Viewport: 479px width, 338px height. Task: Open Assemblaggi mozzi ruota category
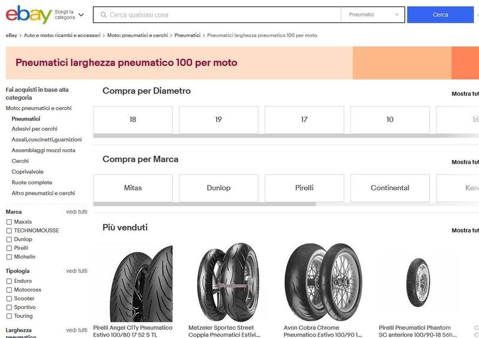point(43,150)
